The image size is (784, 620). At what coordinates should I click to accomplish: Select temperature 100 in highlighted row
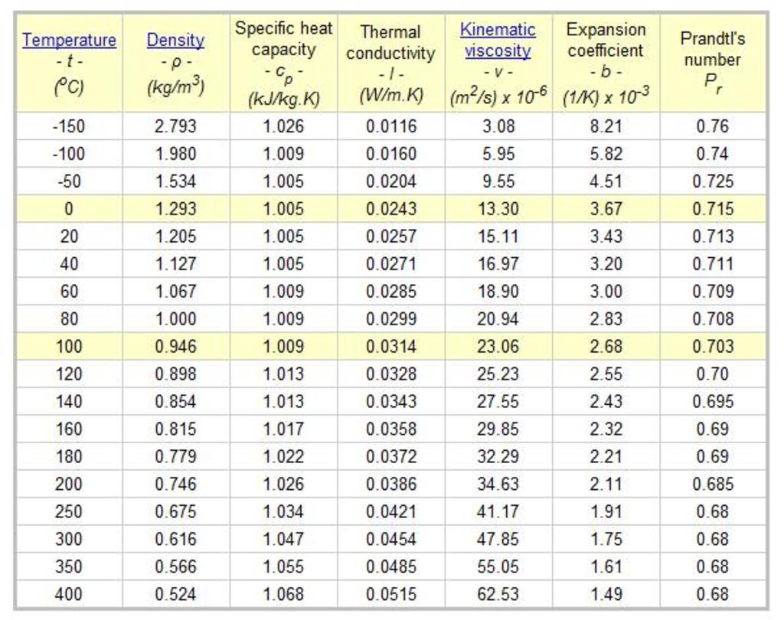tap(69, 347)
